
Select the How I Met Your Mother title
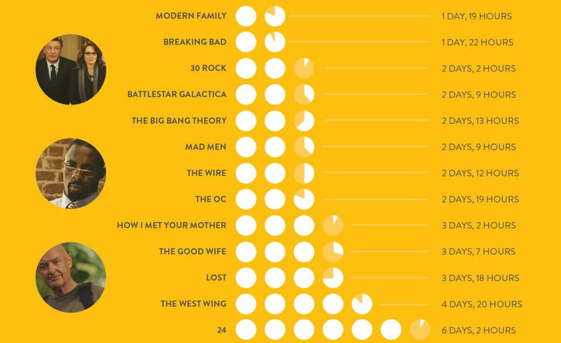tap(172, 226)
